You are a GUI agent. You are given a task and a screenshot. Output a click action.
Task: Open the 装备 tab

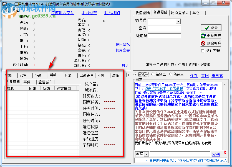[x=117, y=75]
